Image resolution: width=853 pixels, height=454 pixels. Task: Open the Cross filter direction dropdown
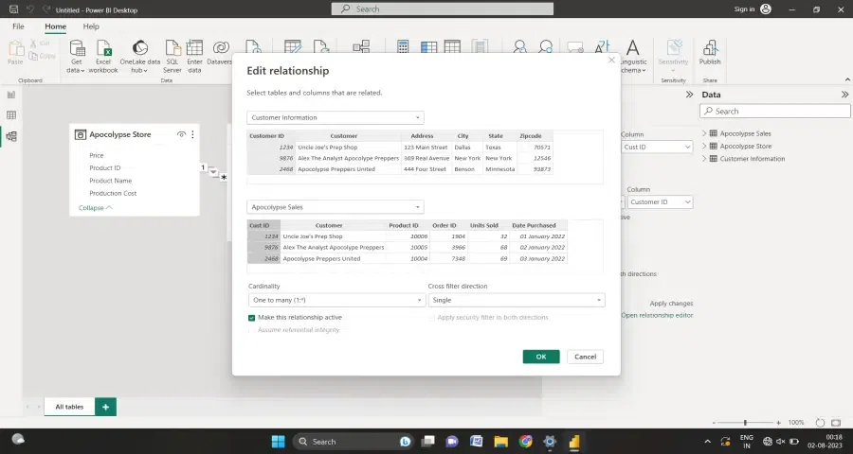pos(516,300)
